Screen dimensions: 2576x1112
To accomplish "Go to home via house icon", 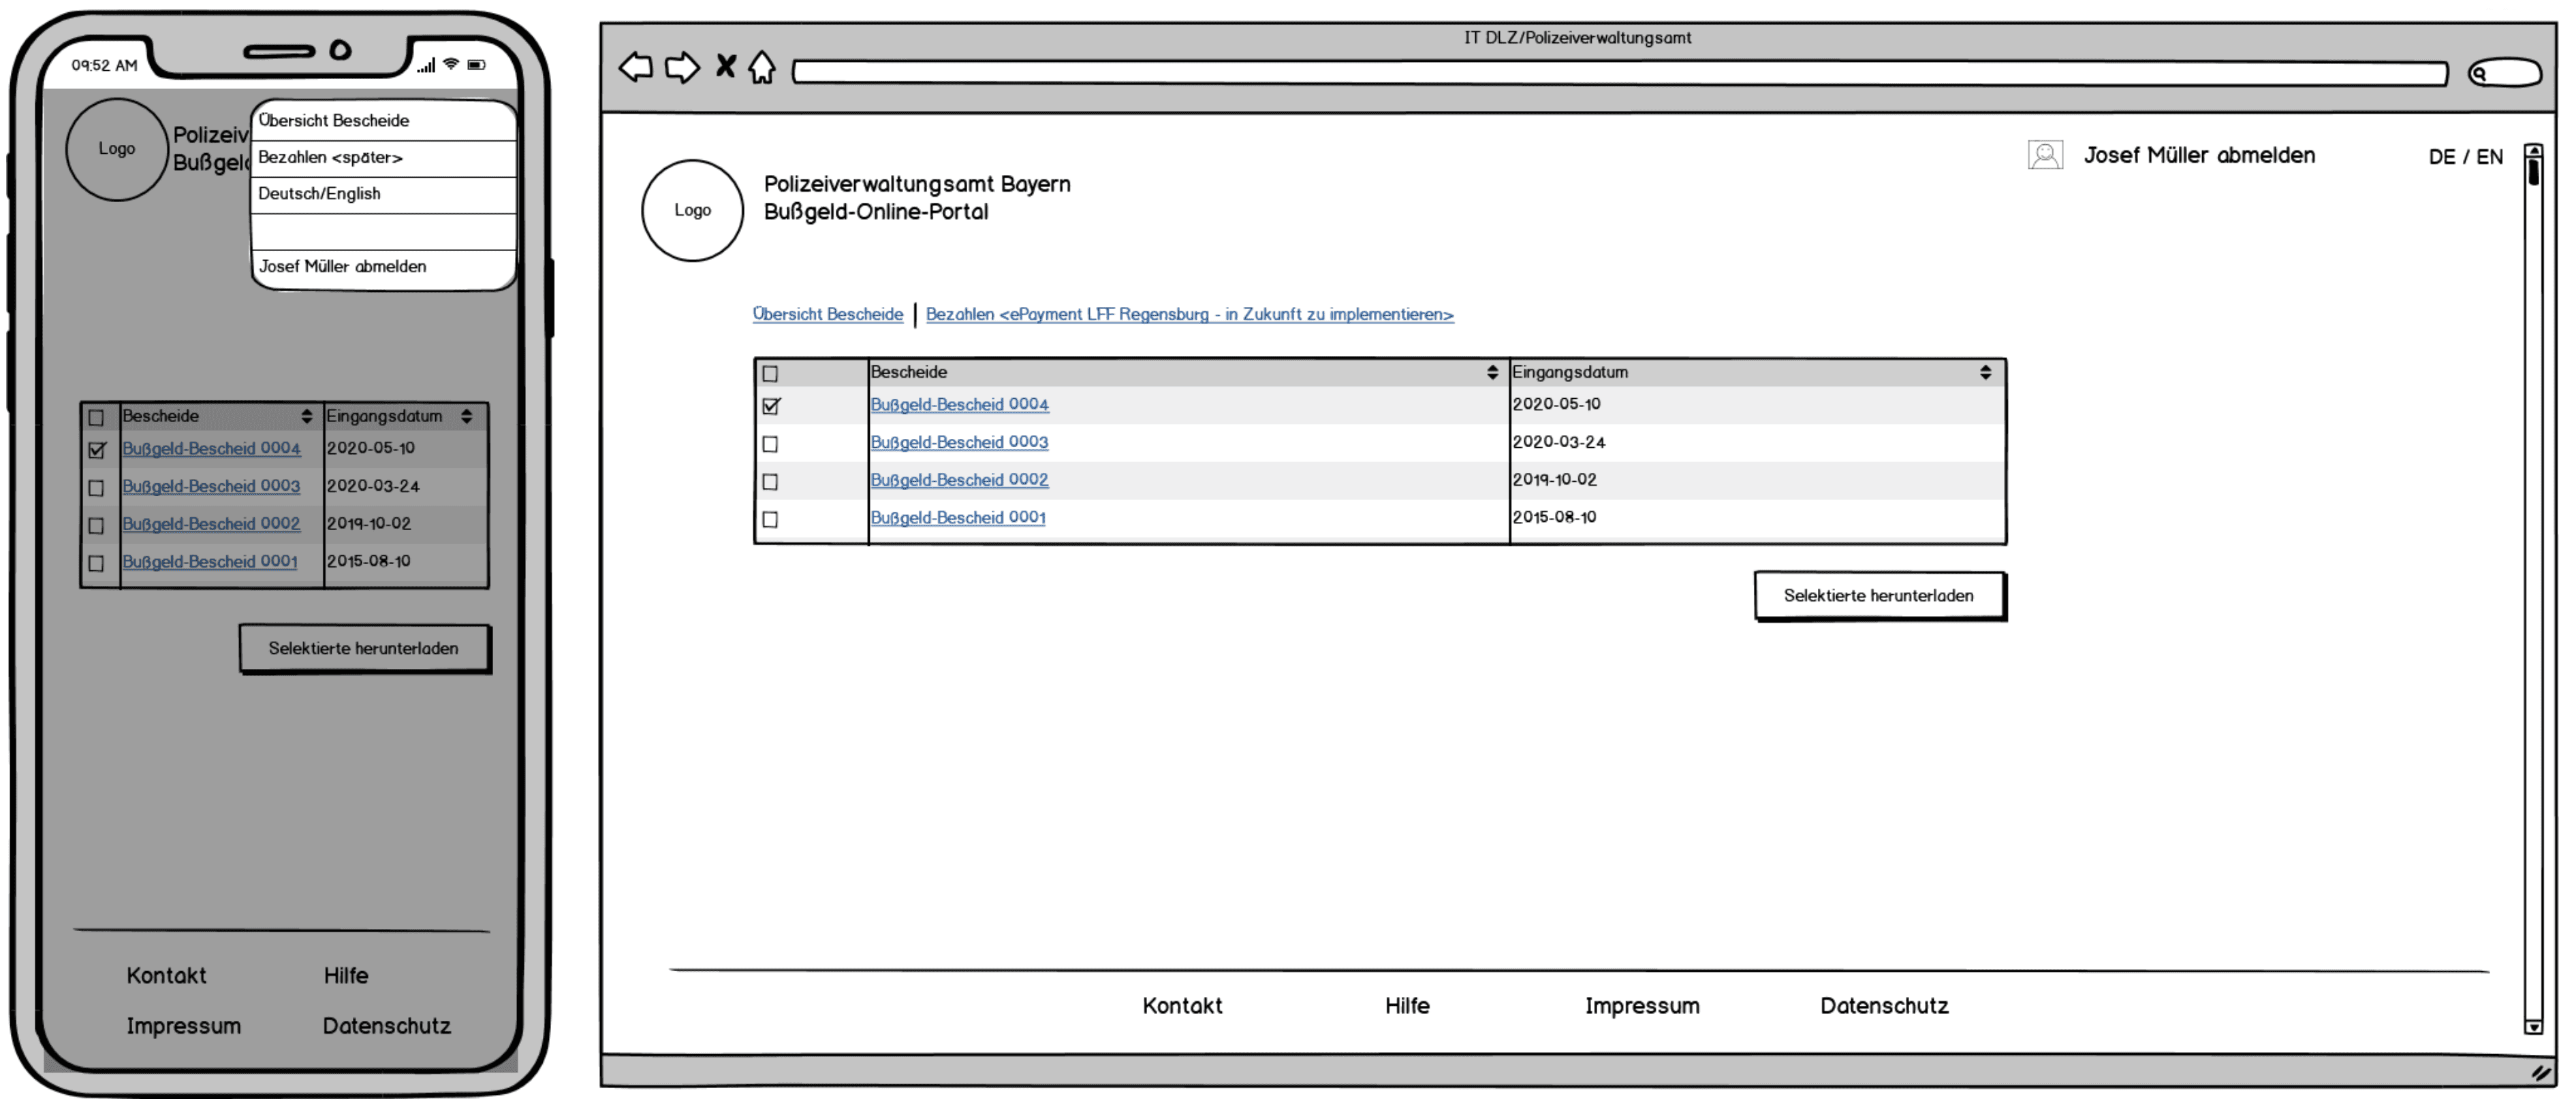I will tap(762, 68).
